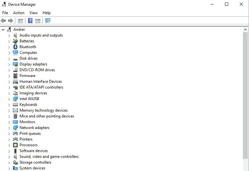
Task: Click the Back arrow in the toolbar
Action: pyautogui.click(x=4, y=21)
